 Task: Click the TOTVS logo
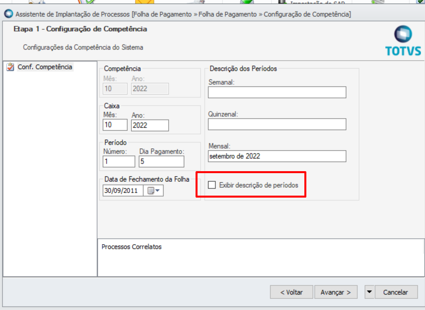[x=403, y=41]
